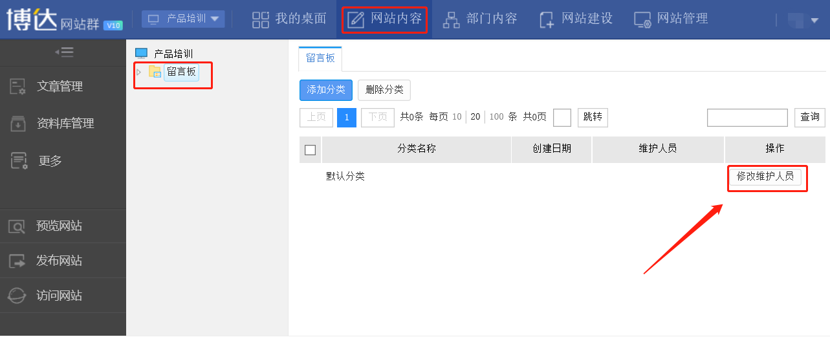Click 修改维护人员 for 默认分类
The image size is (830, 337).
(765, 177)
